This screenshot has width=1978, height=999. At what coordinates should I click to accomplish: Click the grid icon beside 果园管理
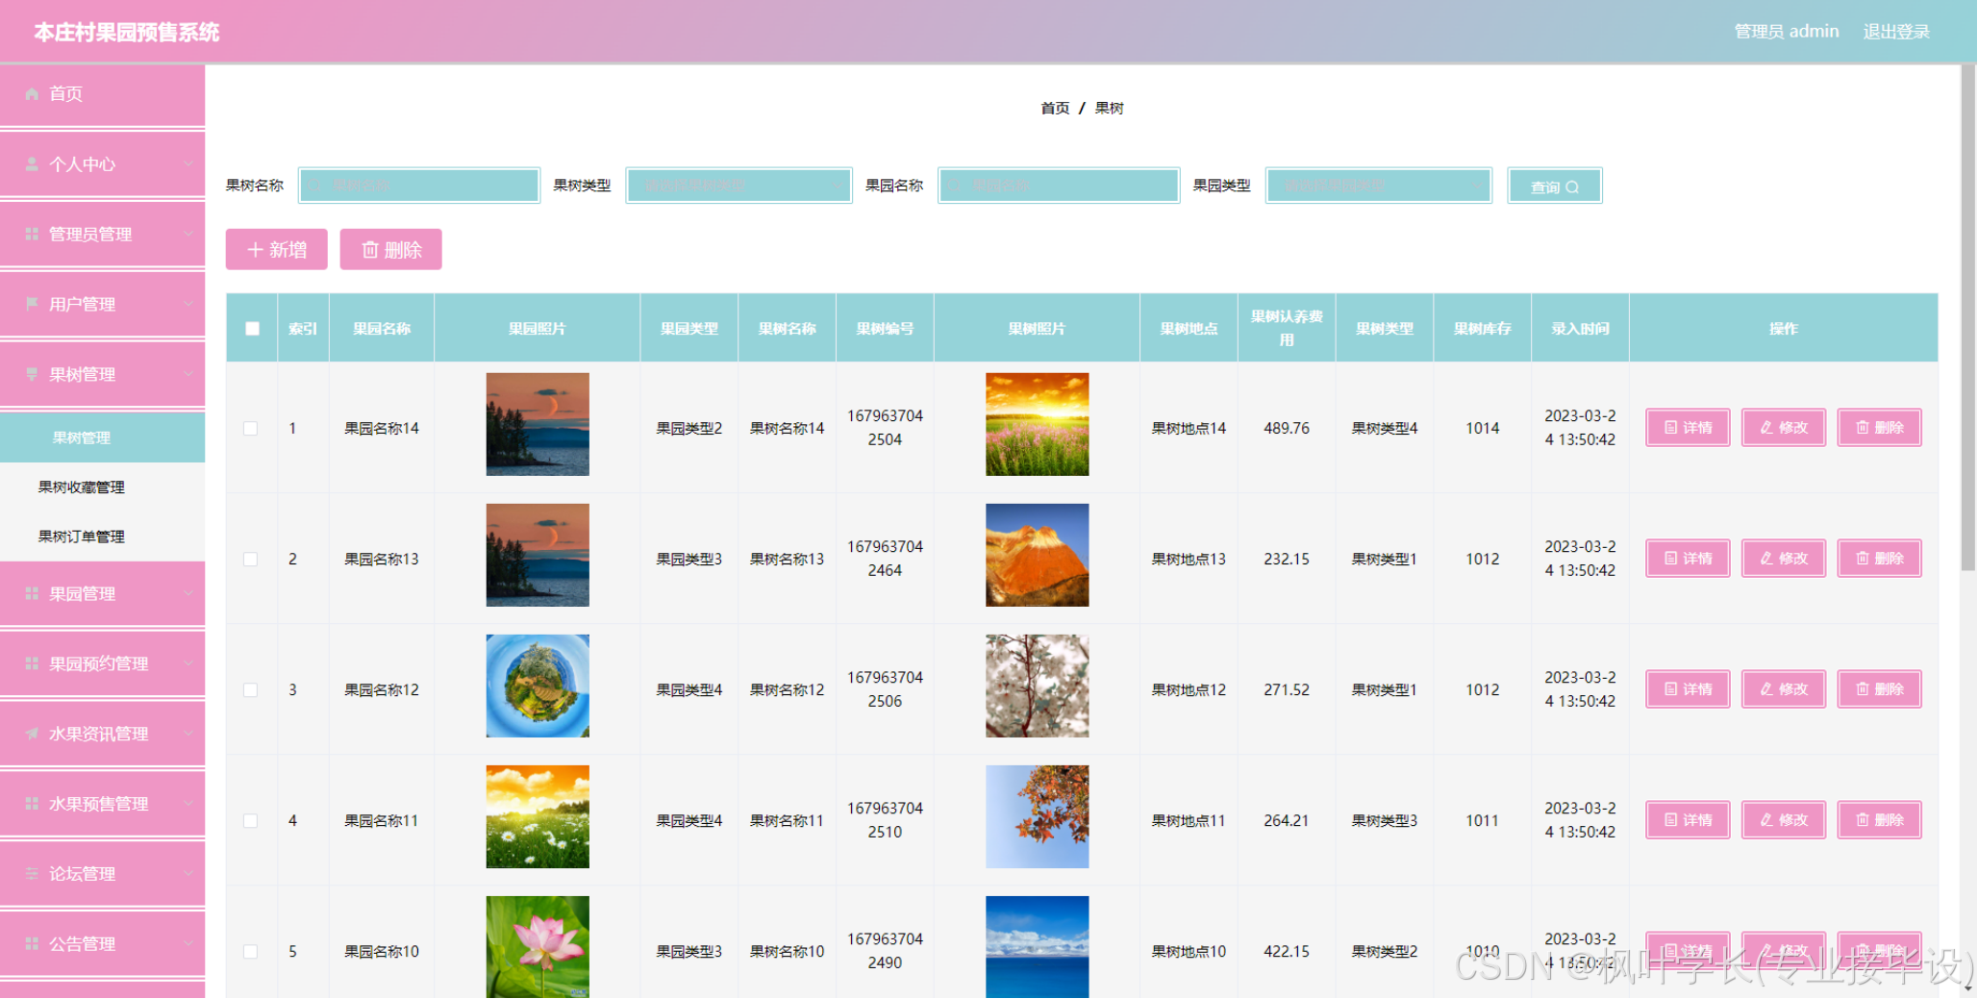click(32, 594)
